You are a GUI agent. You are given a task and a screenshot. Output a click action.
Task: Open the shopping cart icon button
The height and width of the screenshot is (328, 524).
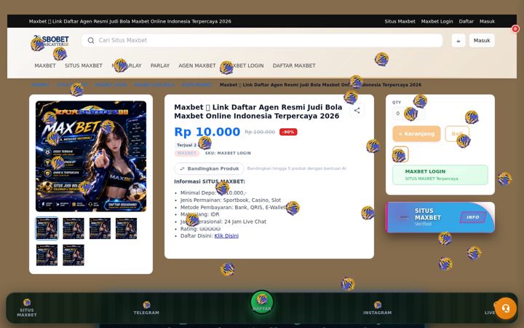coord(458,41)
